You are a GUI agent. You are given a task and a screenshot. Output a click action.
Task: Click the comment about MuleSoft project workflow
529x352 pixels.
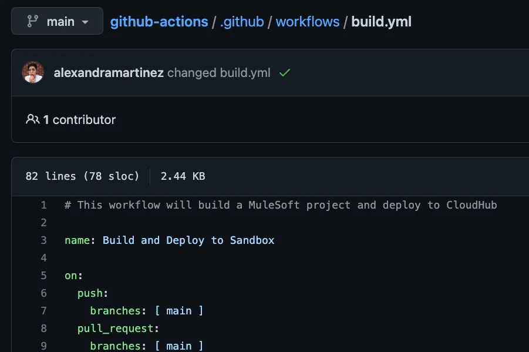(x=281, y=205)
